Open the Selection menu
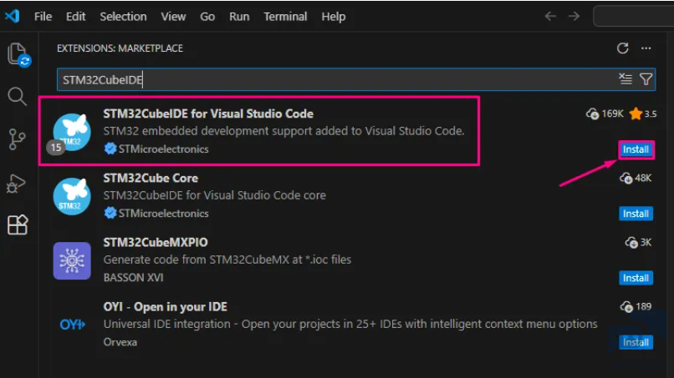674x378 pixels. click(124, 17)
